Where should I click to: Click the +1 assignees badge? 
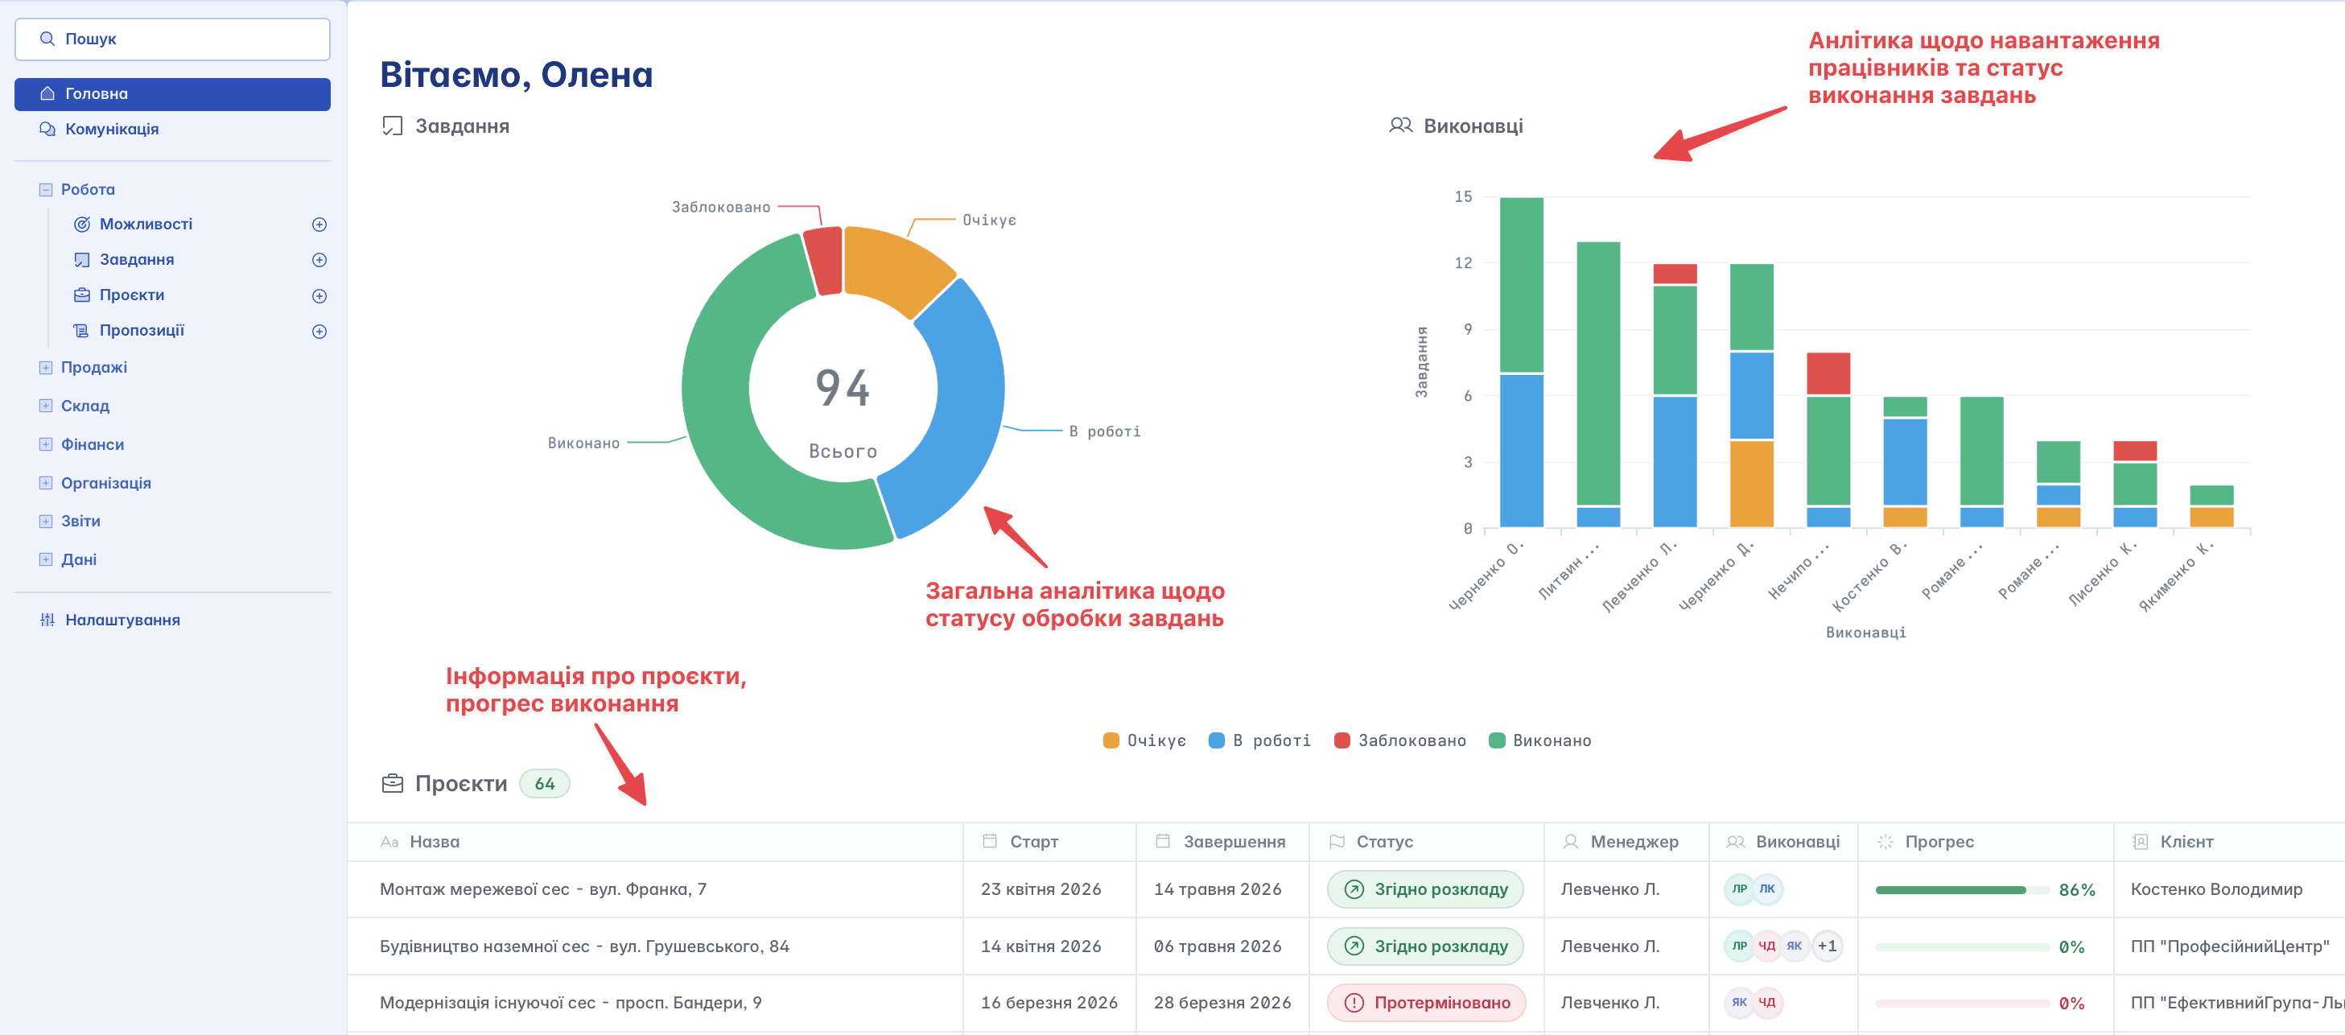[1826, 946]
